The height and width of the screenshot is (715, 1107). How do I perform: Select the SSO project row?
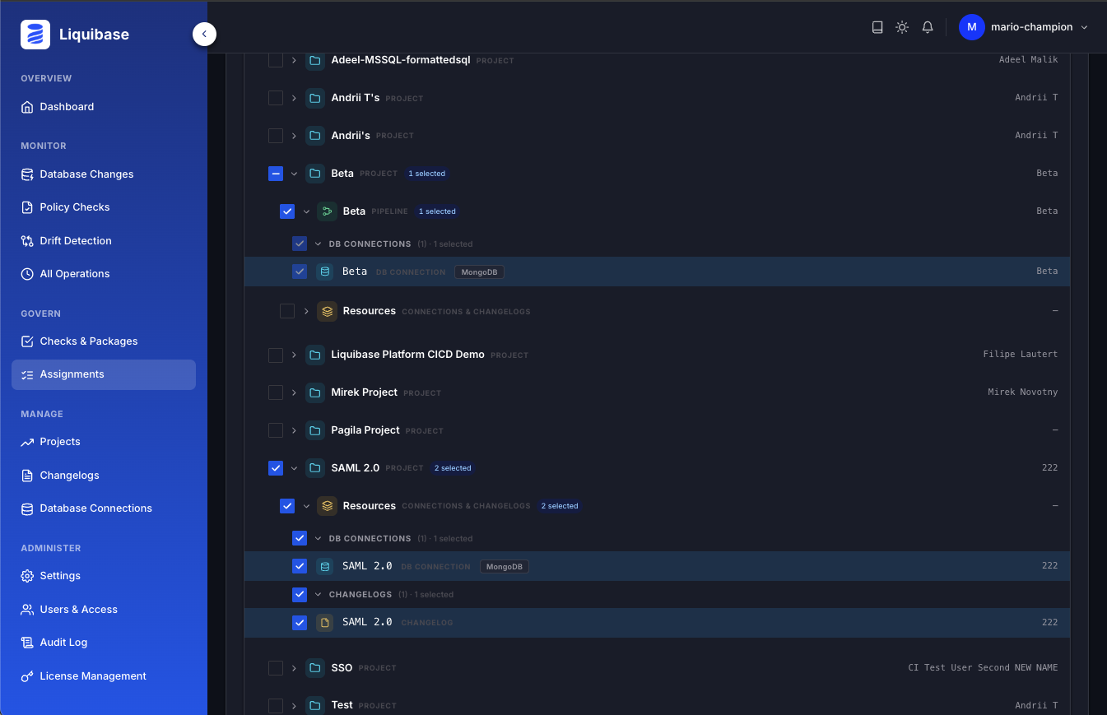[657, 667]
